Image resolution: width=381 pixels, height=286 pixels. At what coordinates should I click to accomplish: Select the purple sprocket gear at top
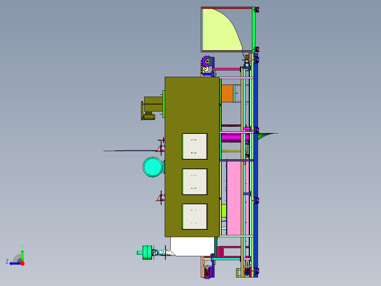206,61
